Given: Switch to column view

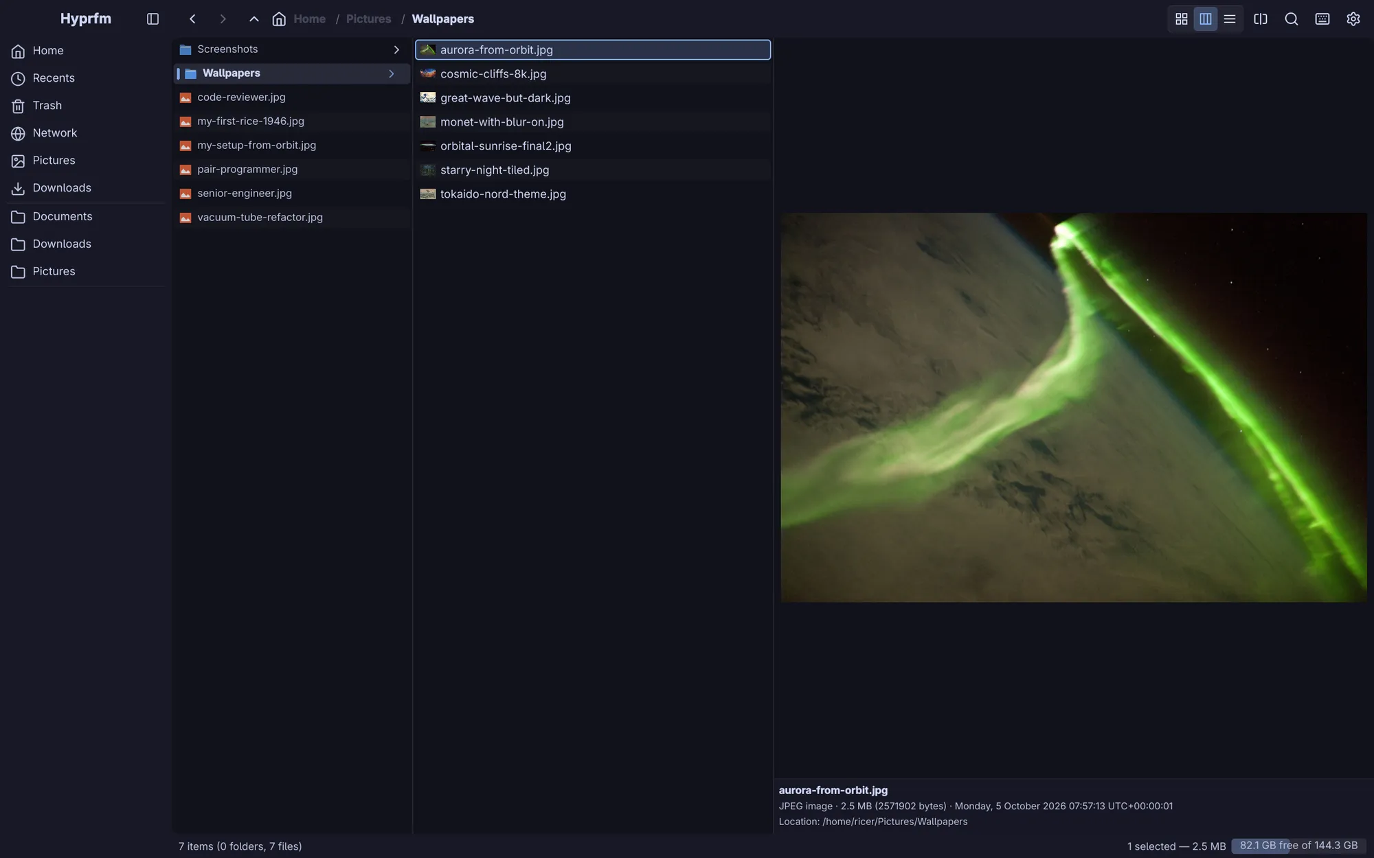Looking at the screenshot, I should [x=1206, y=19].
